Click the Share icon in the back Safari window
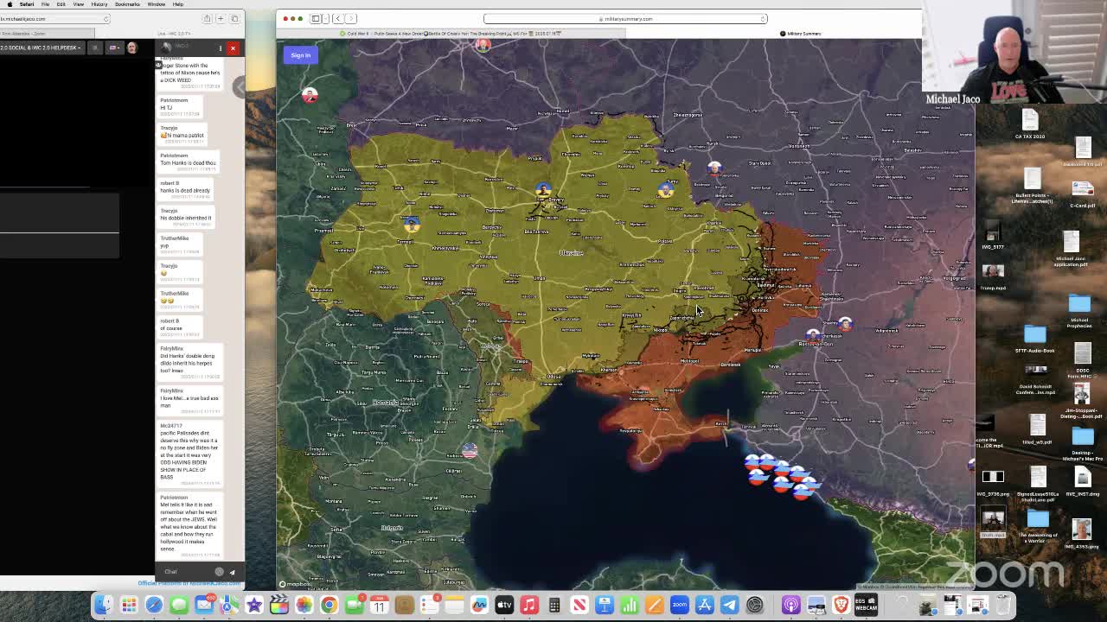The height and width of the screenshot is (622, 1107). (x=207, y=18)
